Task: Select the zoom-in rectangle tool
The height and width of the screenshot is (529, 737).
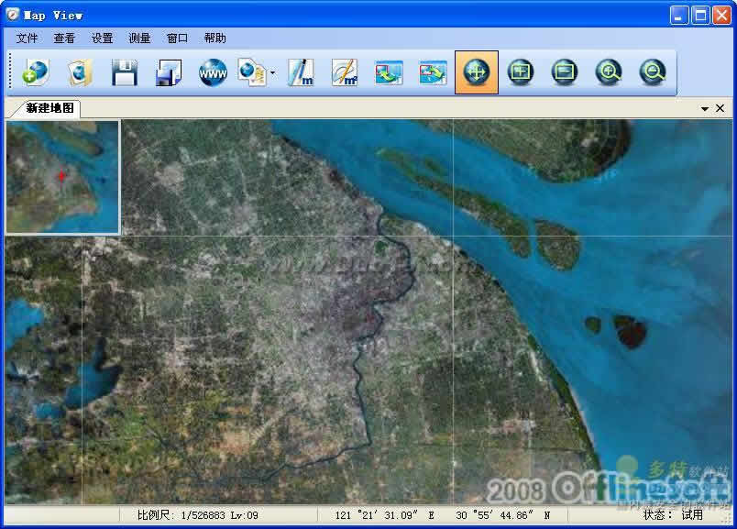Action: click(521, 72)
